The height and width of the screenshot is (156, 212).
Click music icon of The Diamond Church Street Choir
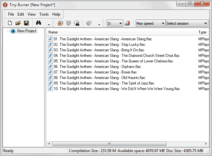tap(50, 56)
